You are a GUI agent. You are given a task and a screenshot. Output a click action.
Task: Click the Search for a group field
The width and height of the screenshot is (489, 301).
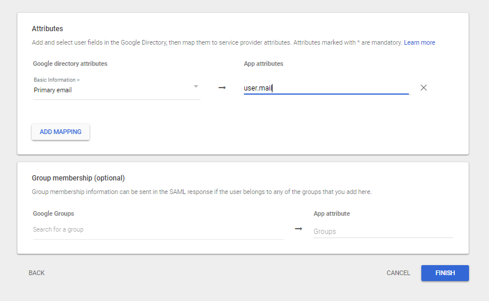[x=158, y=229]
